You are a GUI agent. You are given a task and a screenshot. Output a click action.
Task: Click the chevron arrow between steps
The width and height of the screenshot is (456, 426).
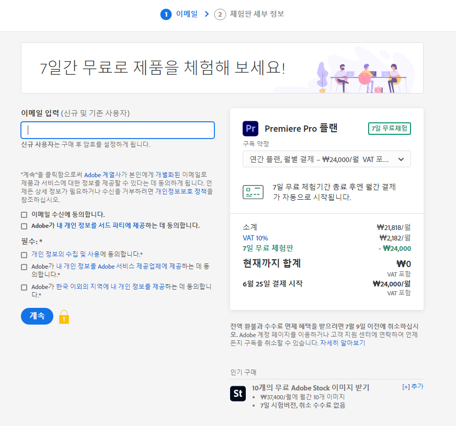207,14
